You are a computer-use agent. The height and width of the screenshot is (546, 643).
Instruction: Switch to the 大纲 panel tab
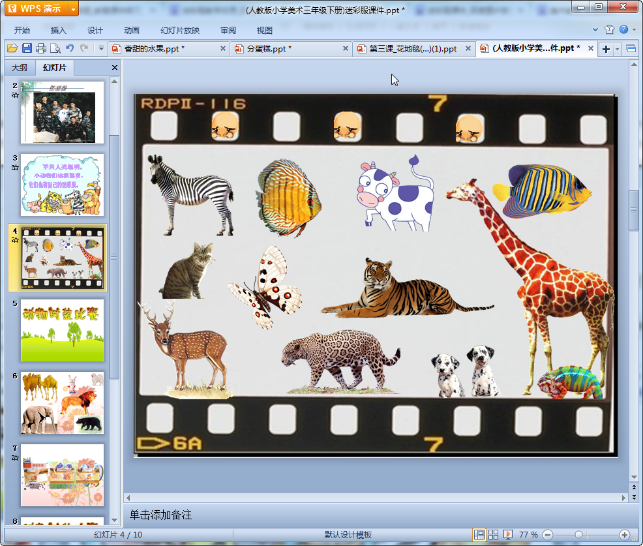point(20,68)
